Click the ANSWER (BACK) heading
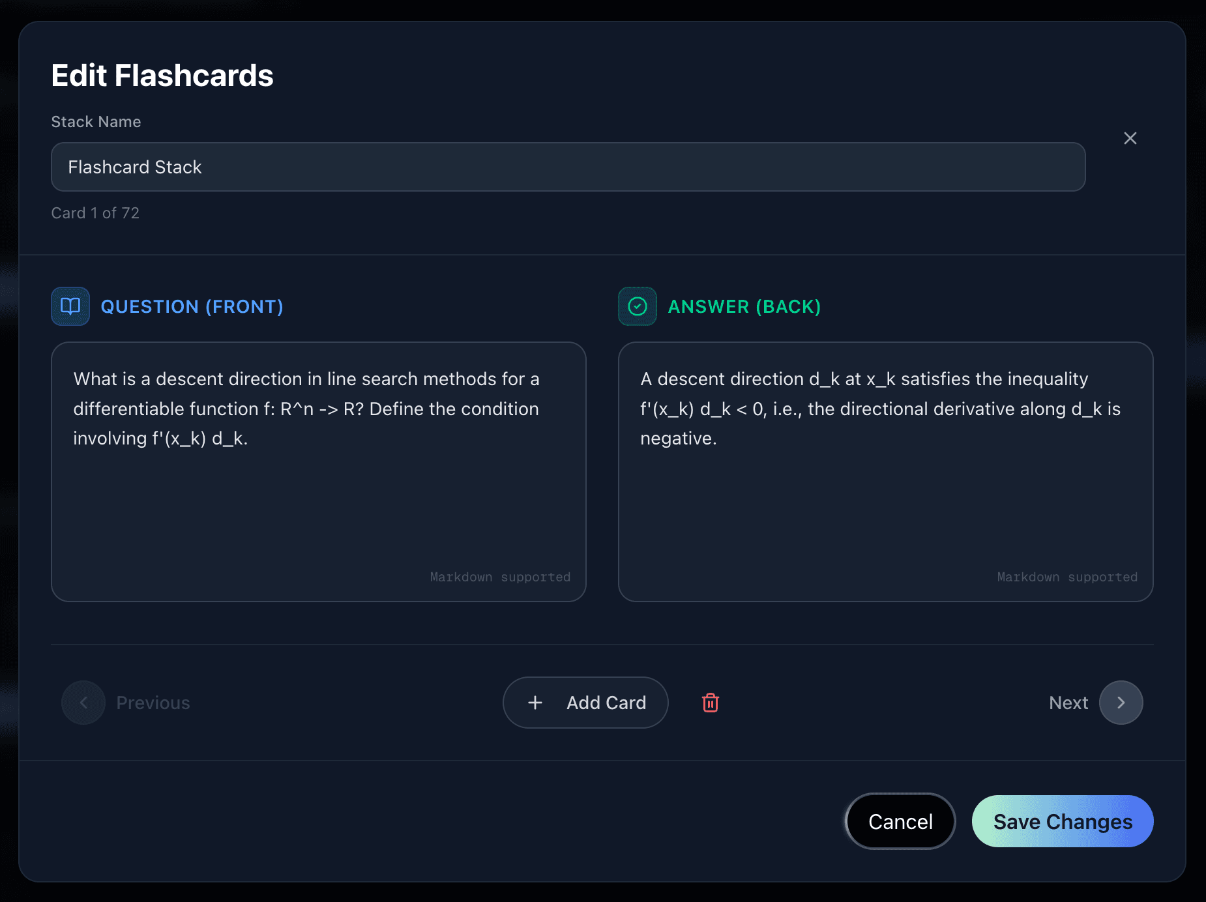Viewport: 1206px width, 902px height. [x=744, y=306]
